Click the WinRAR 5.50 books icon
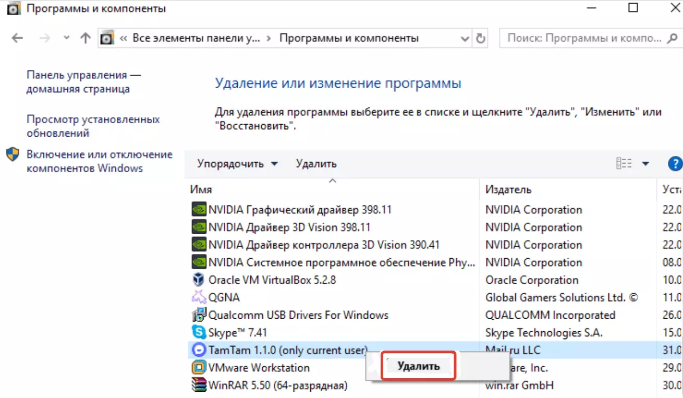Screen dimensions: 683x398 pyautogui.click(x=199, y=385)
